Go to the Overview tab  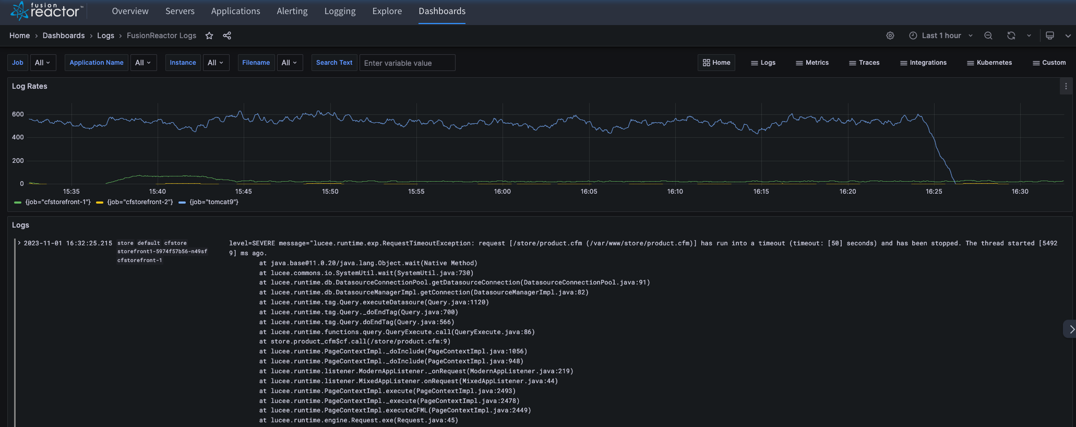tap(130, 11)
